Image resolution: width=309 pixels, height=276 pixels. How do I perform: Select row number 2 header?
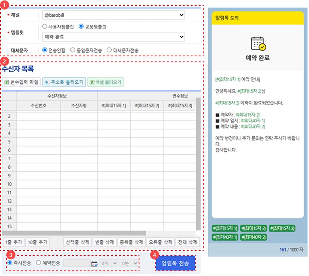pyautogui.click(x=9, y=117)
